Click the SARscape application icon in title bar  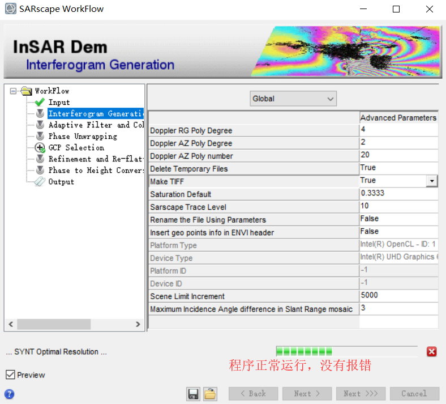pos(11,8)
